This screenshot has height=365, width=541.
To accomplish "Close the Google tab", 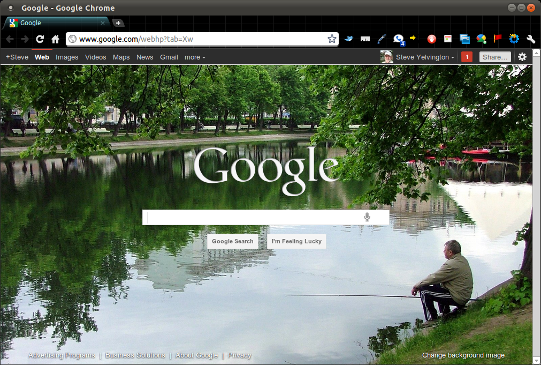I will pyautogui.click(x=102, y=23).
